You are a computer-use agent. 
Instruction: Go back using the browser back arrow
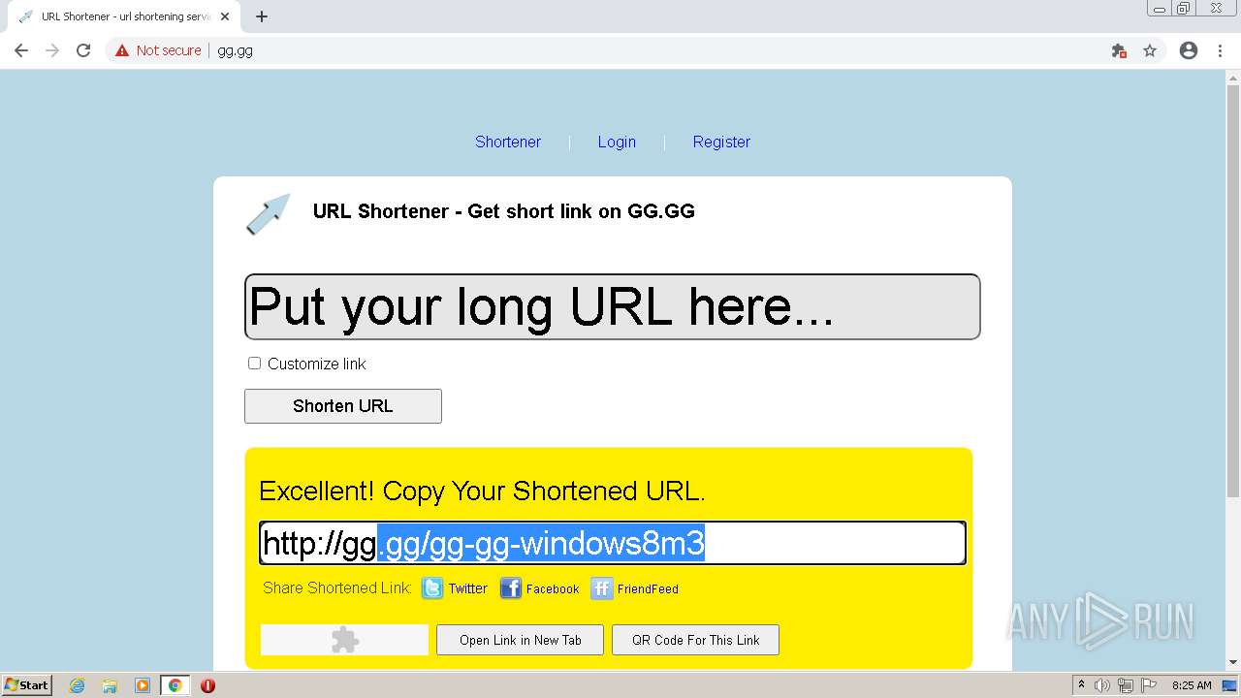click(21, 50)
